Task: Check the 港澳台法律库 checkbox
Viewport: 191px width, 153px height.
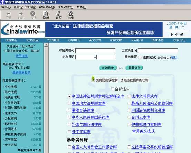Action: coord(69,110)
